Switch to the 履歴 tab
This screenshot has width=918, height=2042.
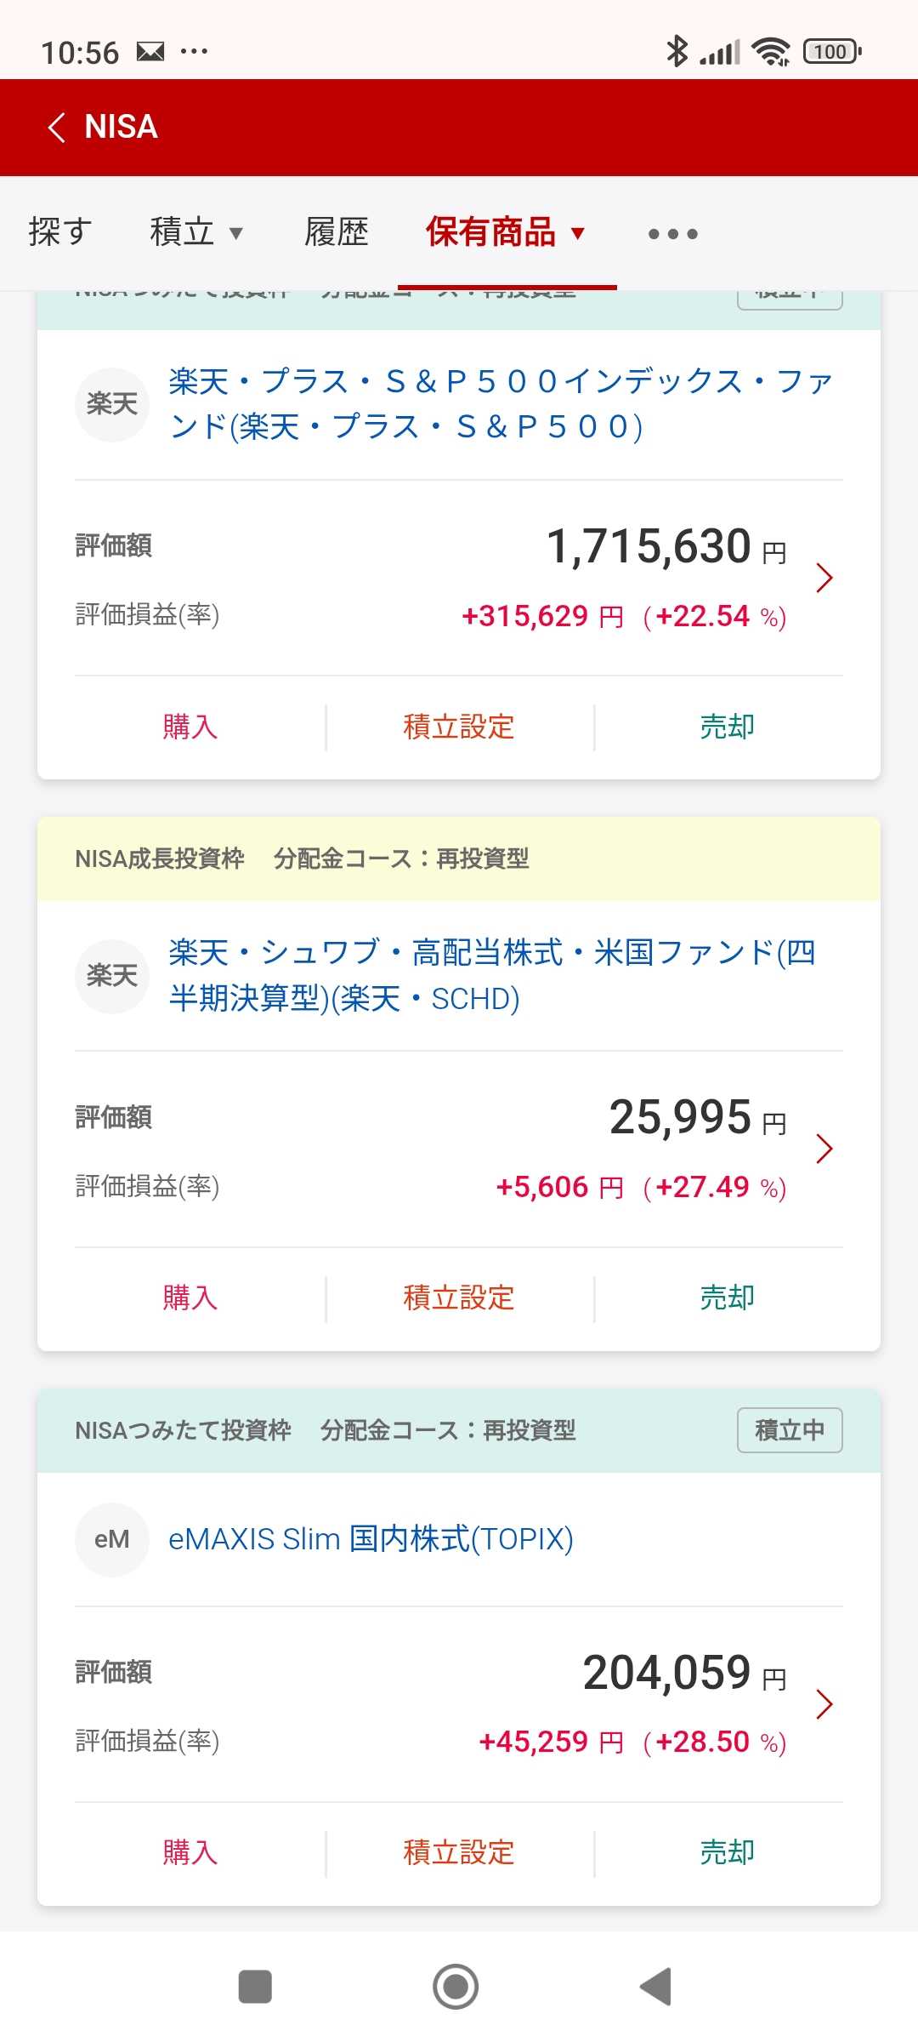coord(337,232)
